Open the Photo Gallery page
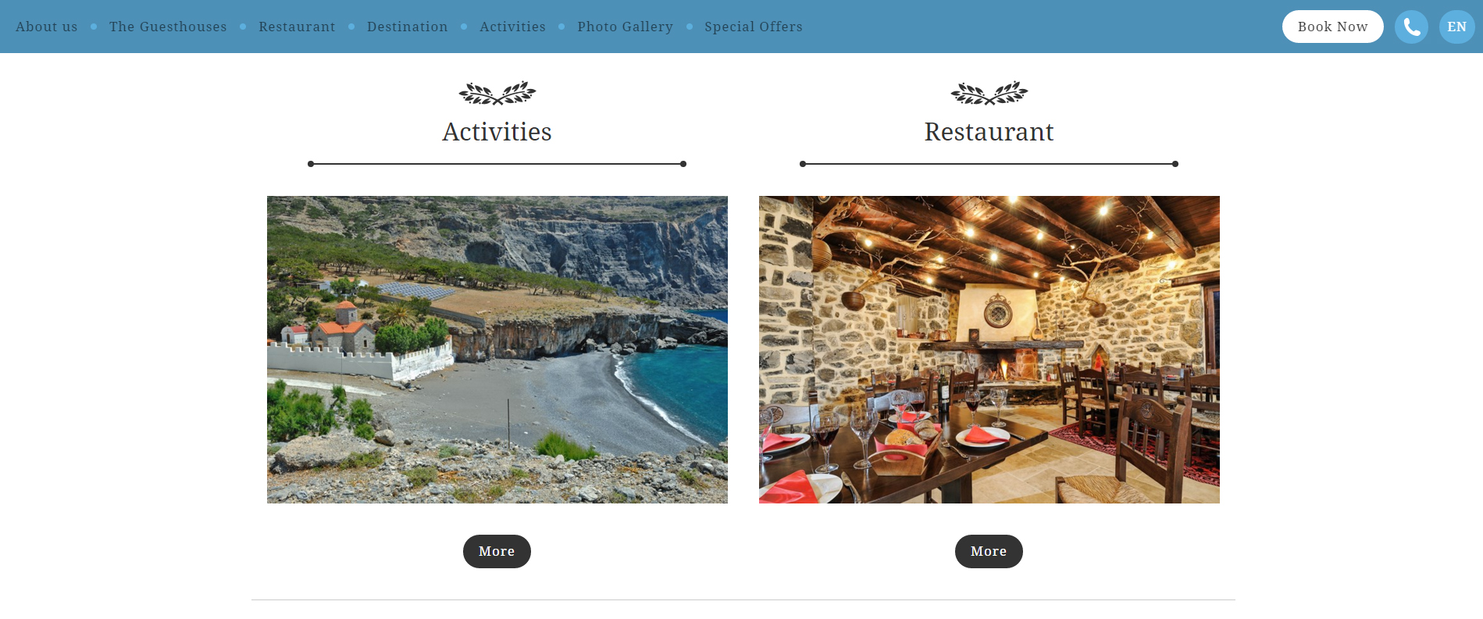Viewport: 1483px width, 619px height. (x=625, y=27)
